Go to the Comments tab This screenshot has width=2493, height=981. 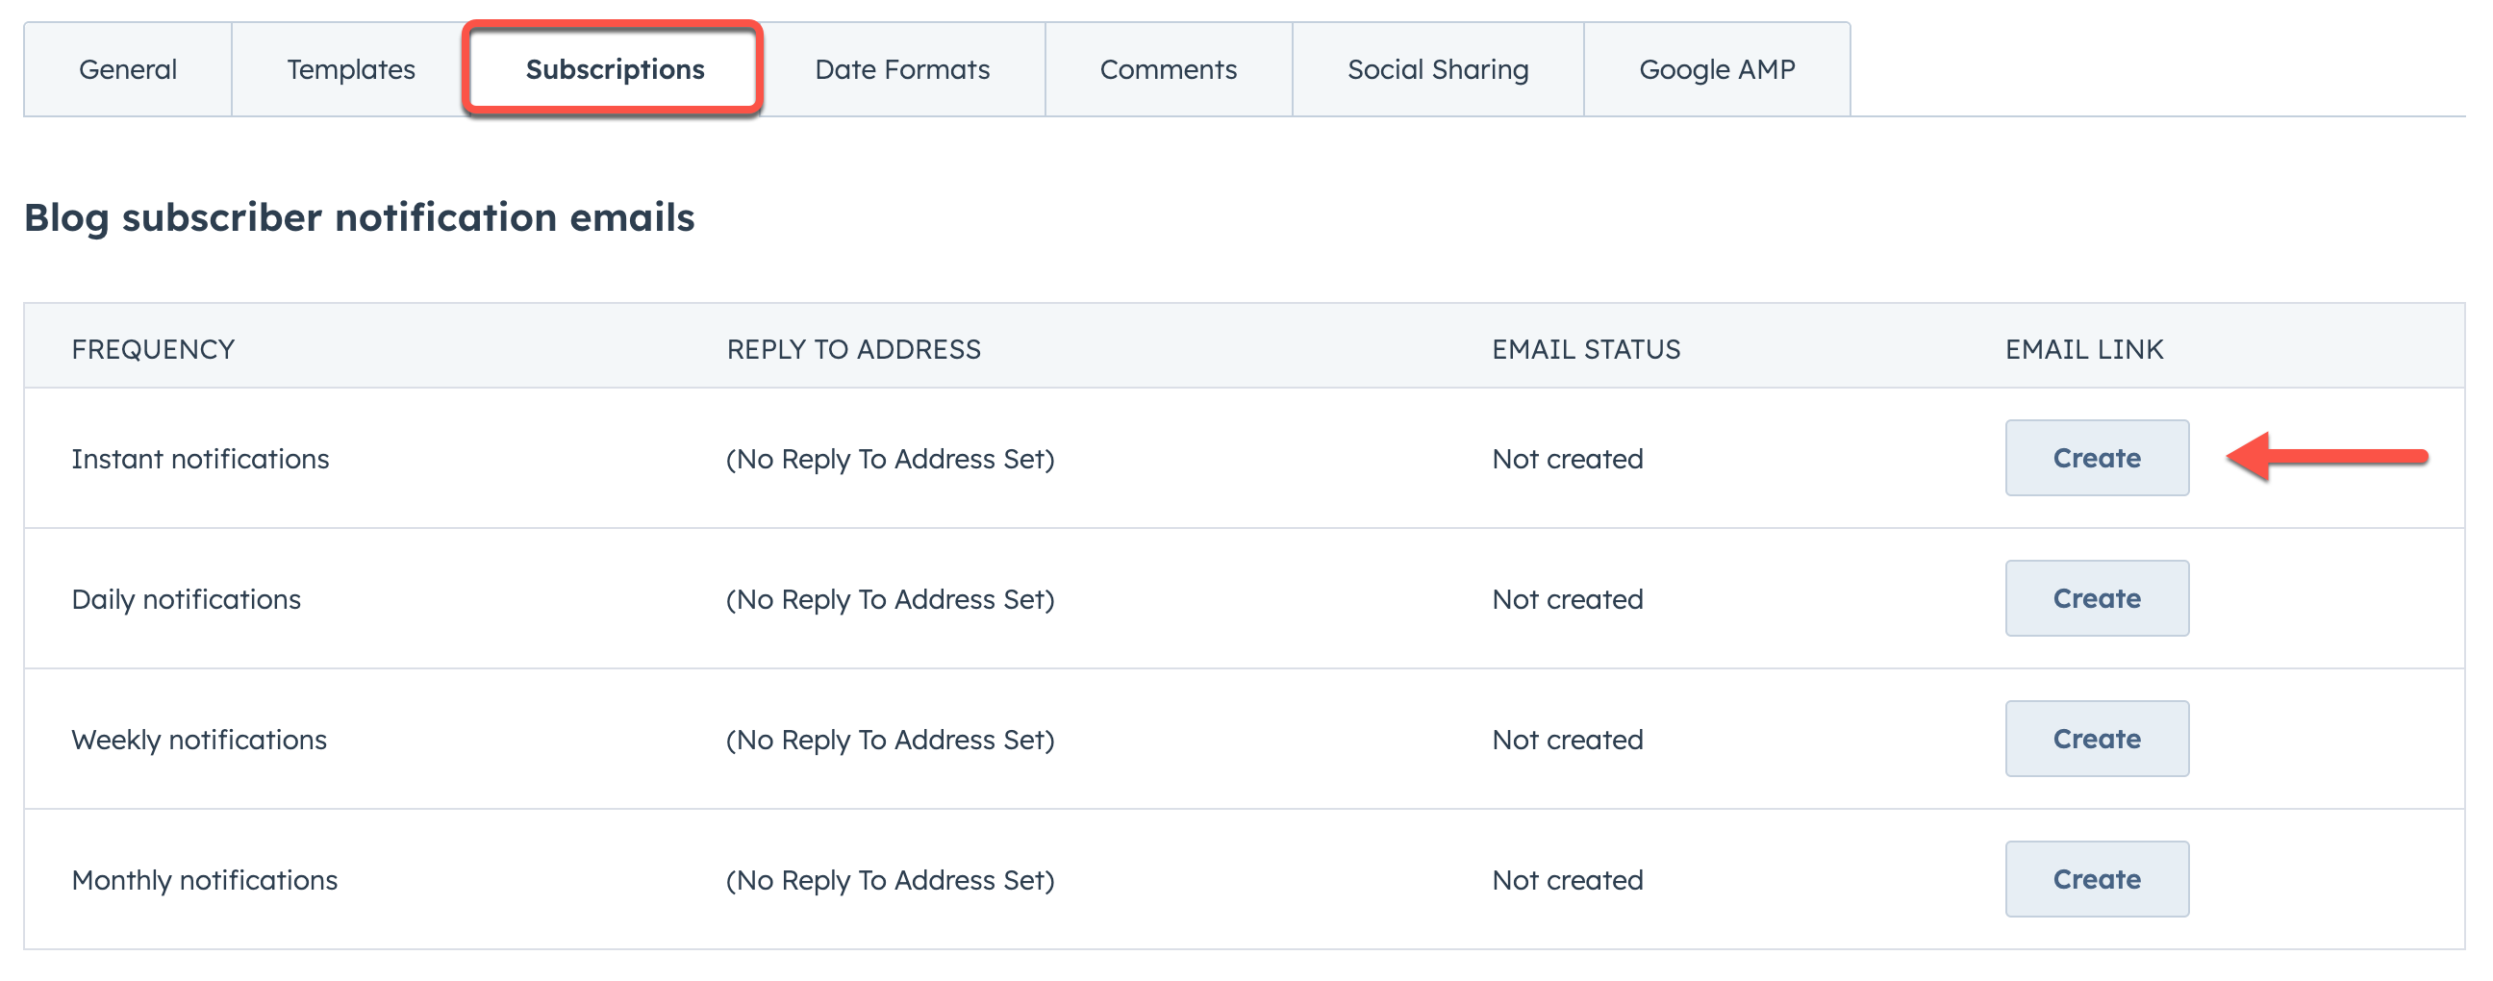1168,69
